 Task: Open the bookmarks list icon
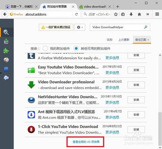(123, 14)
